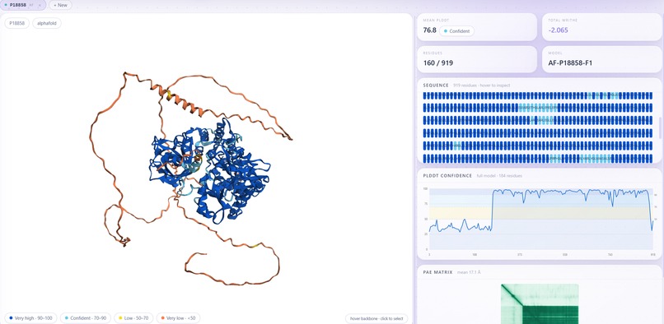Click the PAE MATRIX panel heading

438,272
